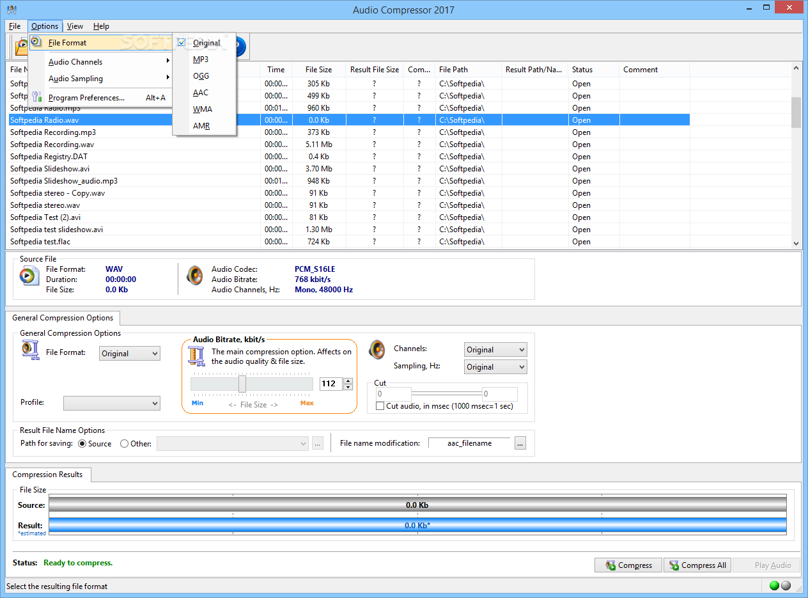
Task: Click the gray status light indicator
Action: point(786,585)
